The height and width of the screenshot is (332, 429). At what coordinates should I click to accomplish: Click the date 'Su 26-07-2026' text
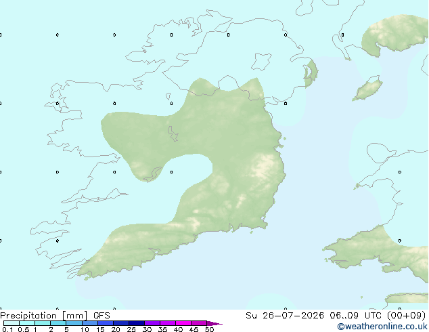pos(285,316)
